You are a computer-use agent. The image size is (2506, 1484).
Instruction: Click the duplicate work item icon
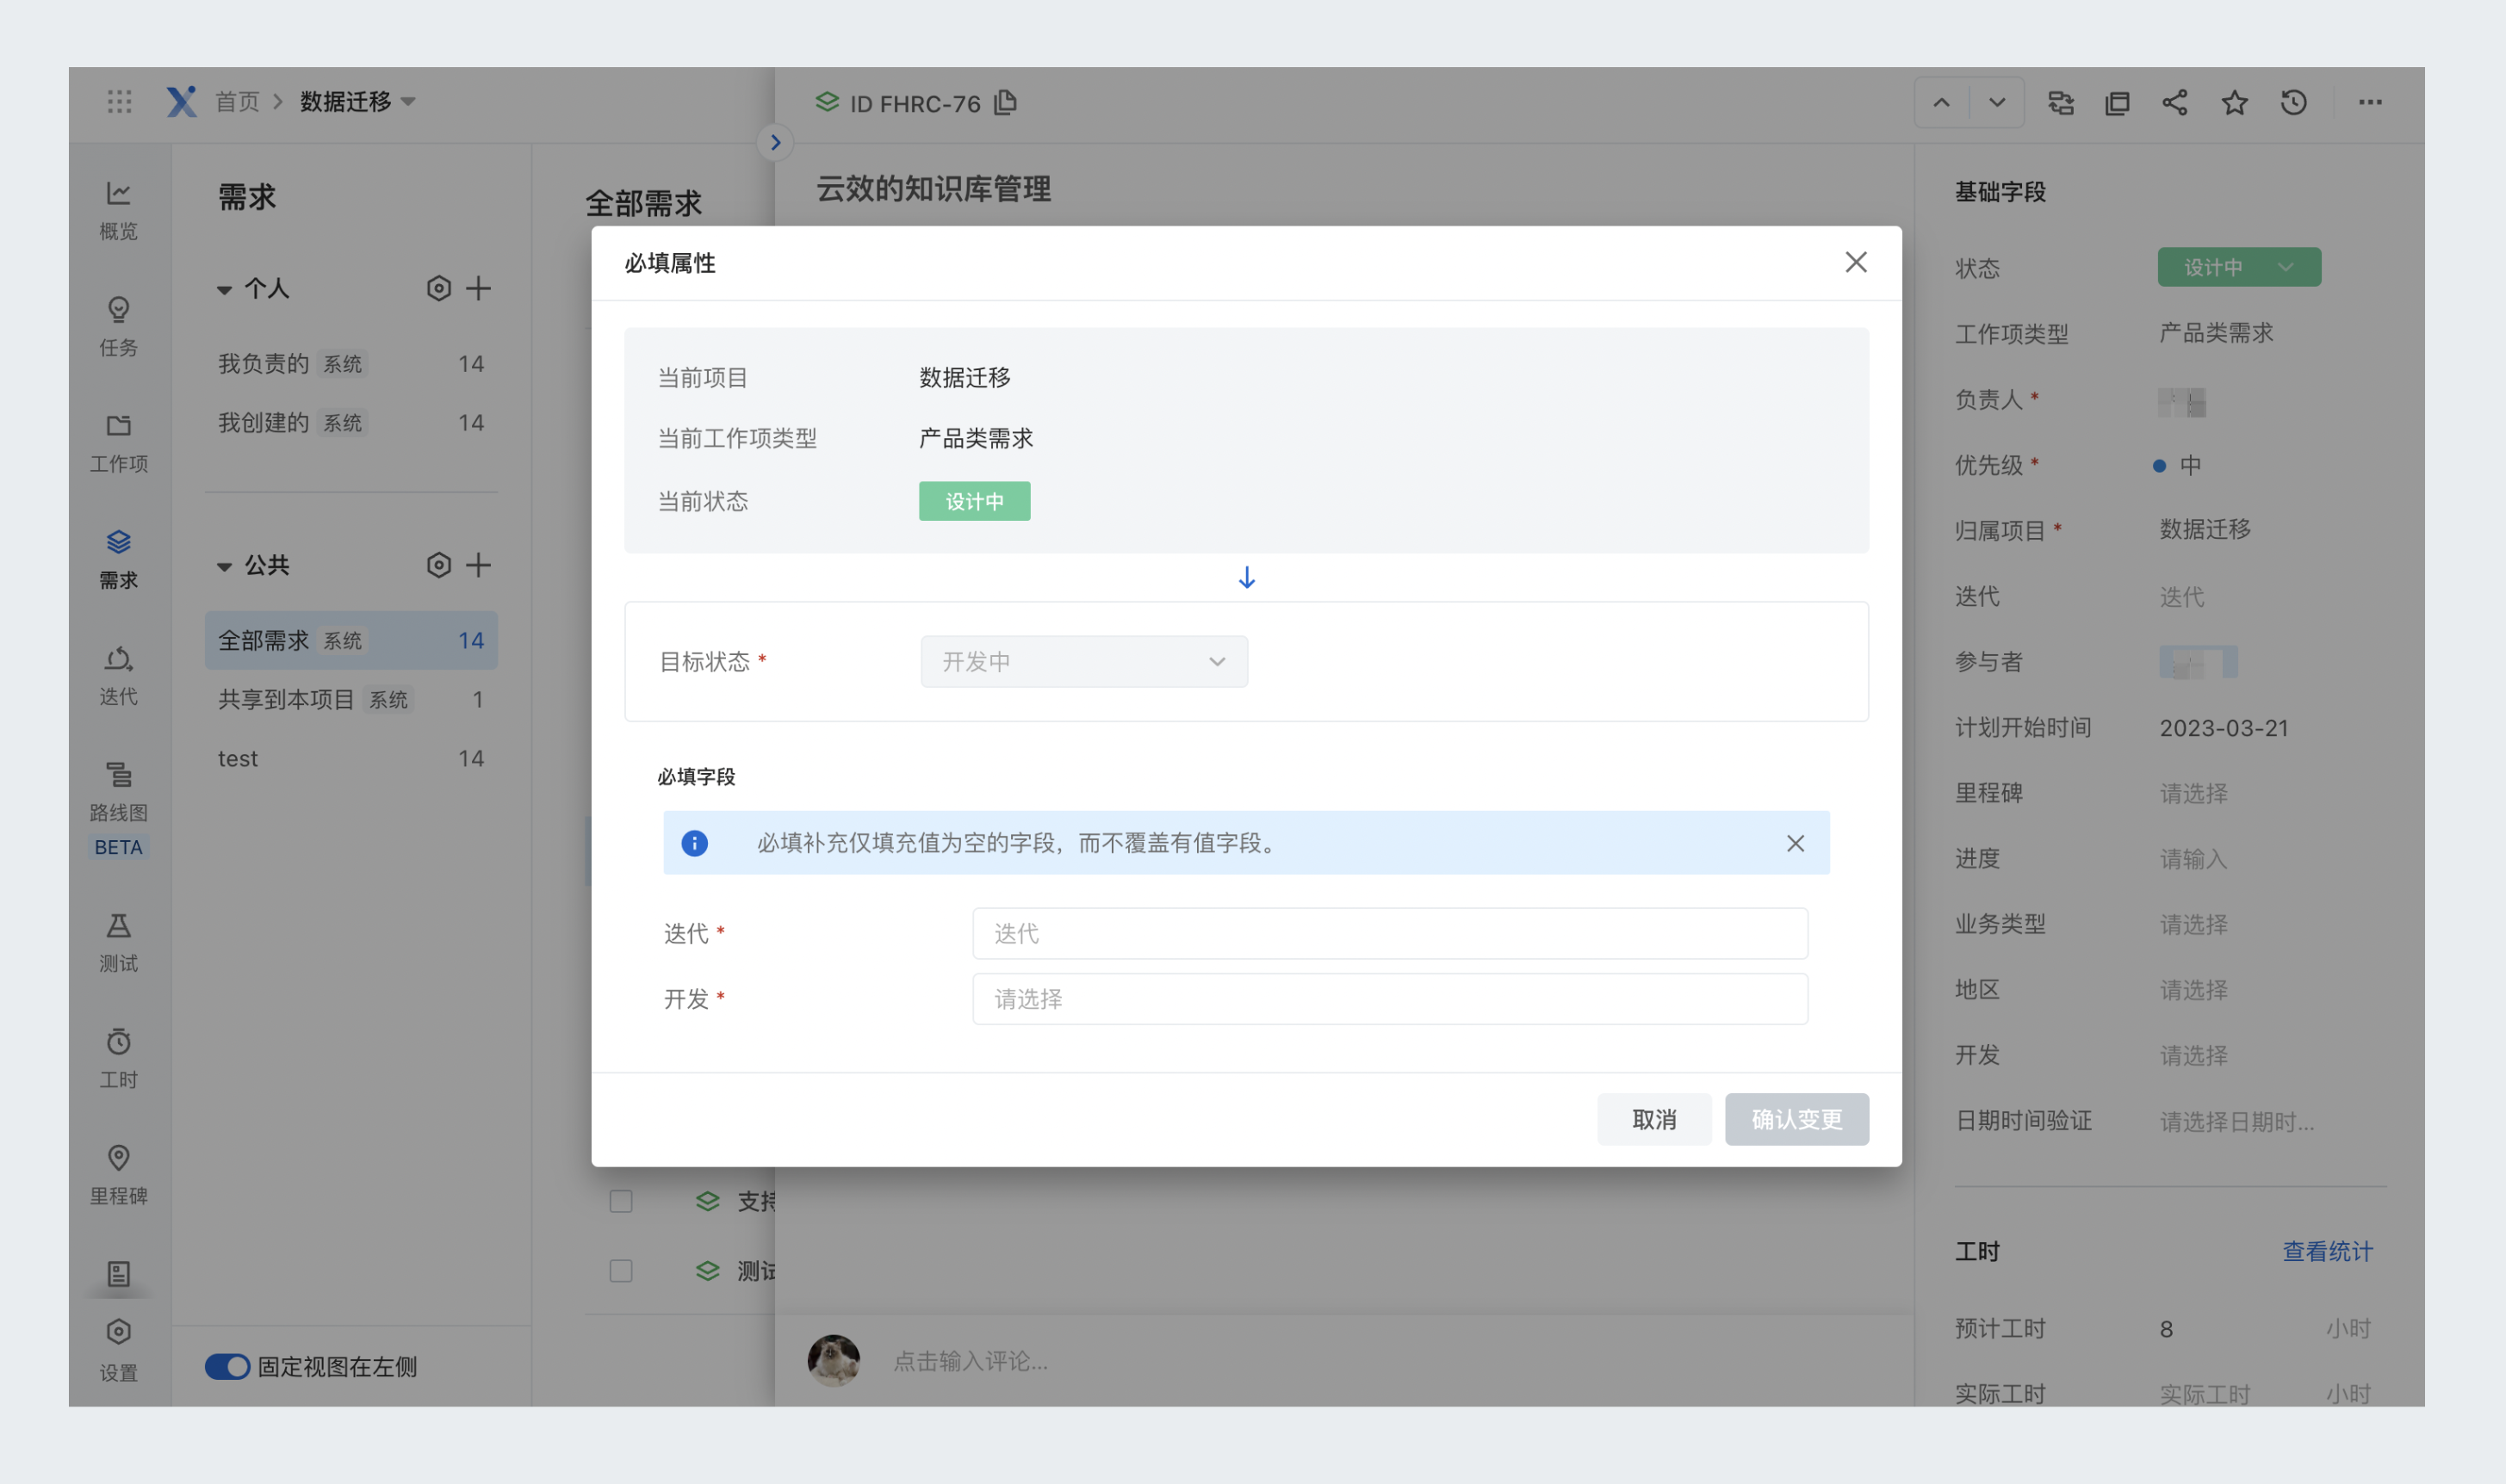click(x=2117, y=102)
